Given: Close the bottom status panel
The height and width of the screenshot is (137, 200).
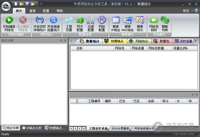Looking at the screenshot, I should [x=197, y=95].
